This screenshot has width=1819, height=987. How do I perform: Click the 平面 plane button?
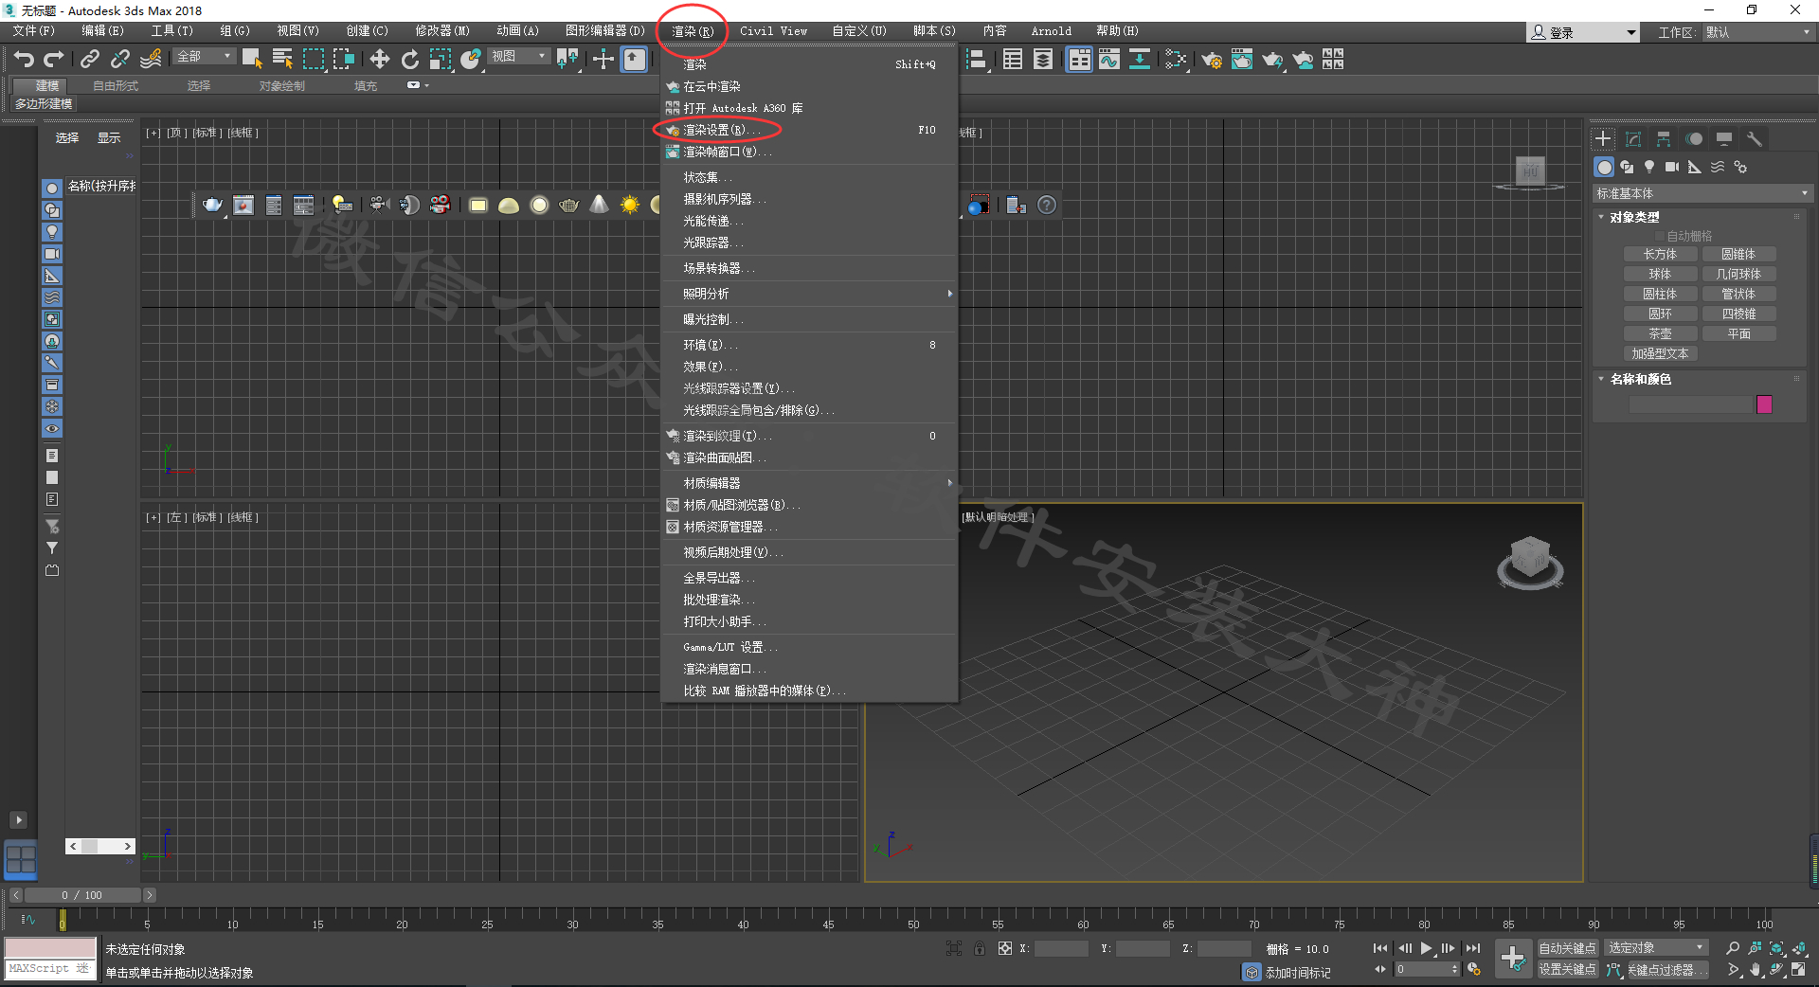[1738, 333]
